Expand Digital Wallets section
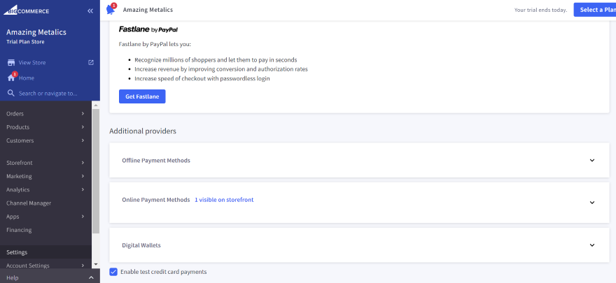Viewport: 616px width, 283px height. click(592, 245)
